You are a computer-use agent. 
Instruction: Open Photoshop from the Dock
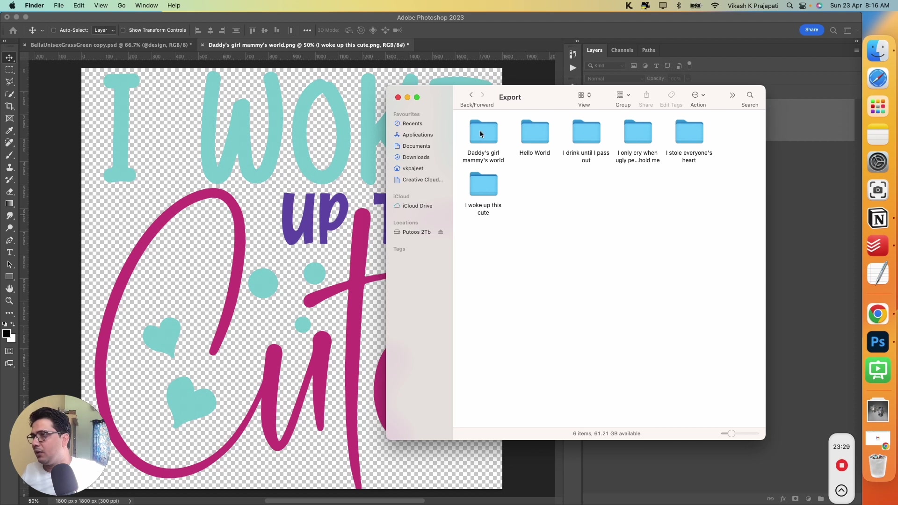coord(878,342)
